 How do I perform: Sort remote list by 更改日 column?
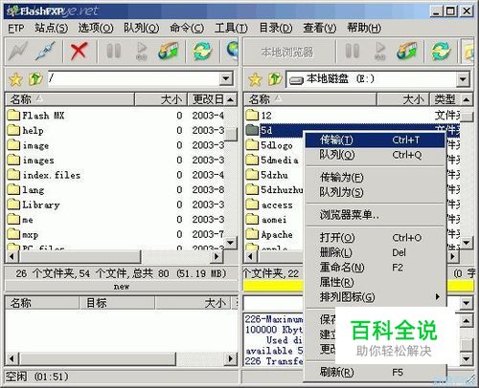[x=207, y=99]
